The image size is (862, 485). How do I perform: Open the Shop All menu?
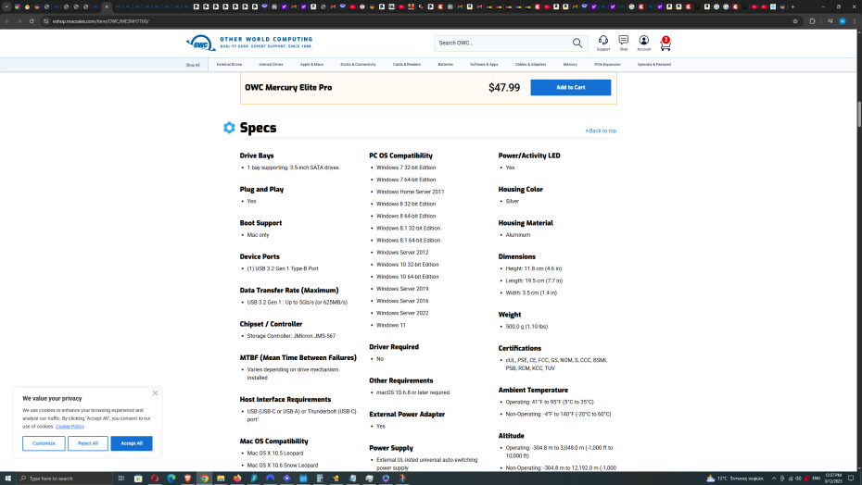[193, 65]
